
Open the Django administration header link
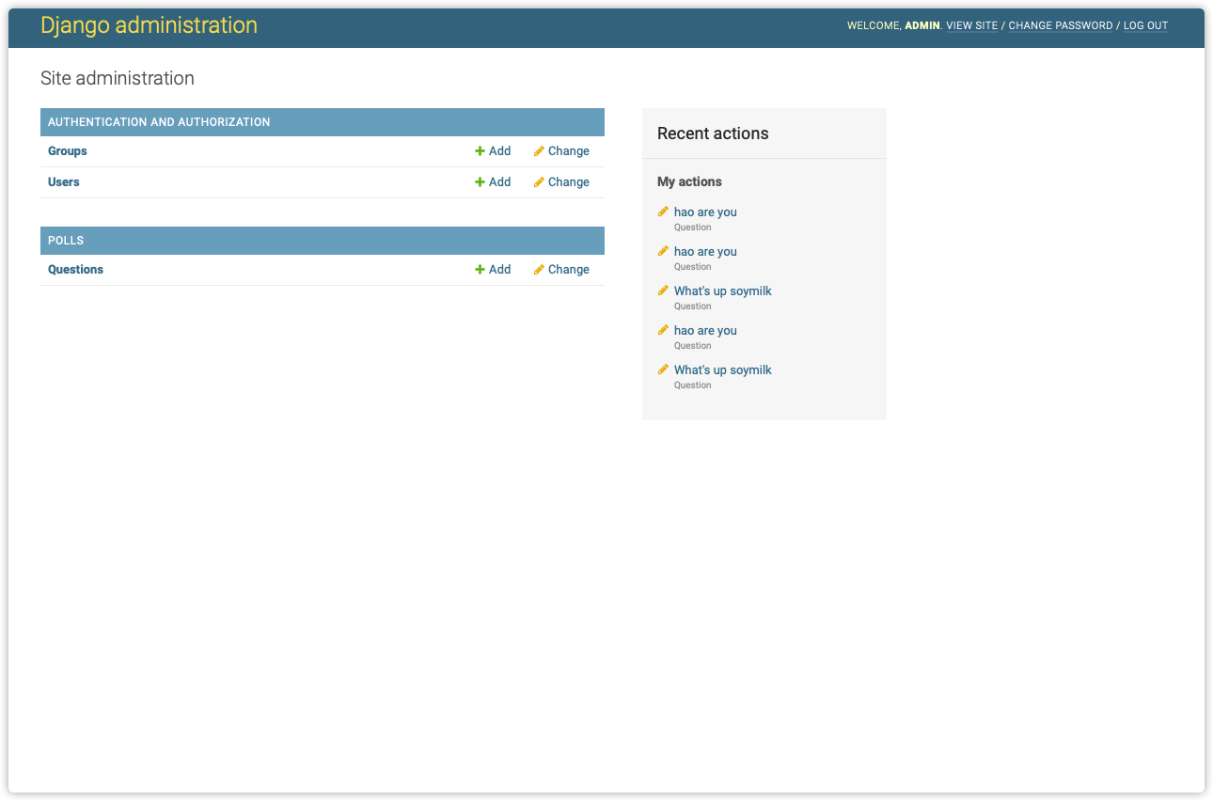149,25
